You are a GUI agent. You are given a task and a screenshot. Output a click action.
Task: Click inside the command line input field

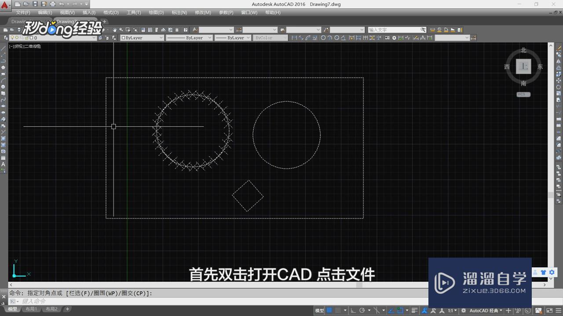[88, 301]
